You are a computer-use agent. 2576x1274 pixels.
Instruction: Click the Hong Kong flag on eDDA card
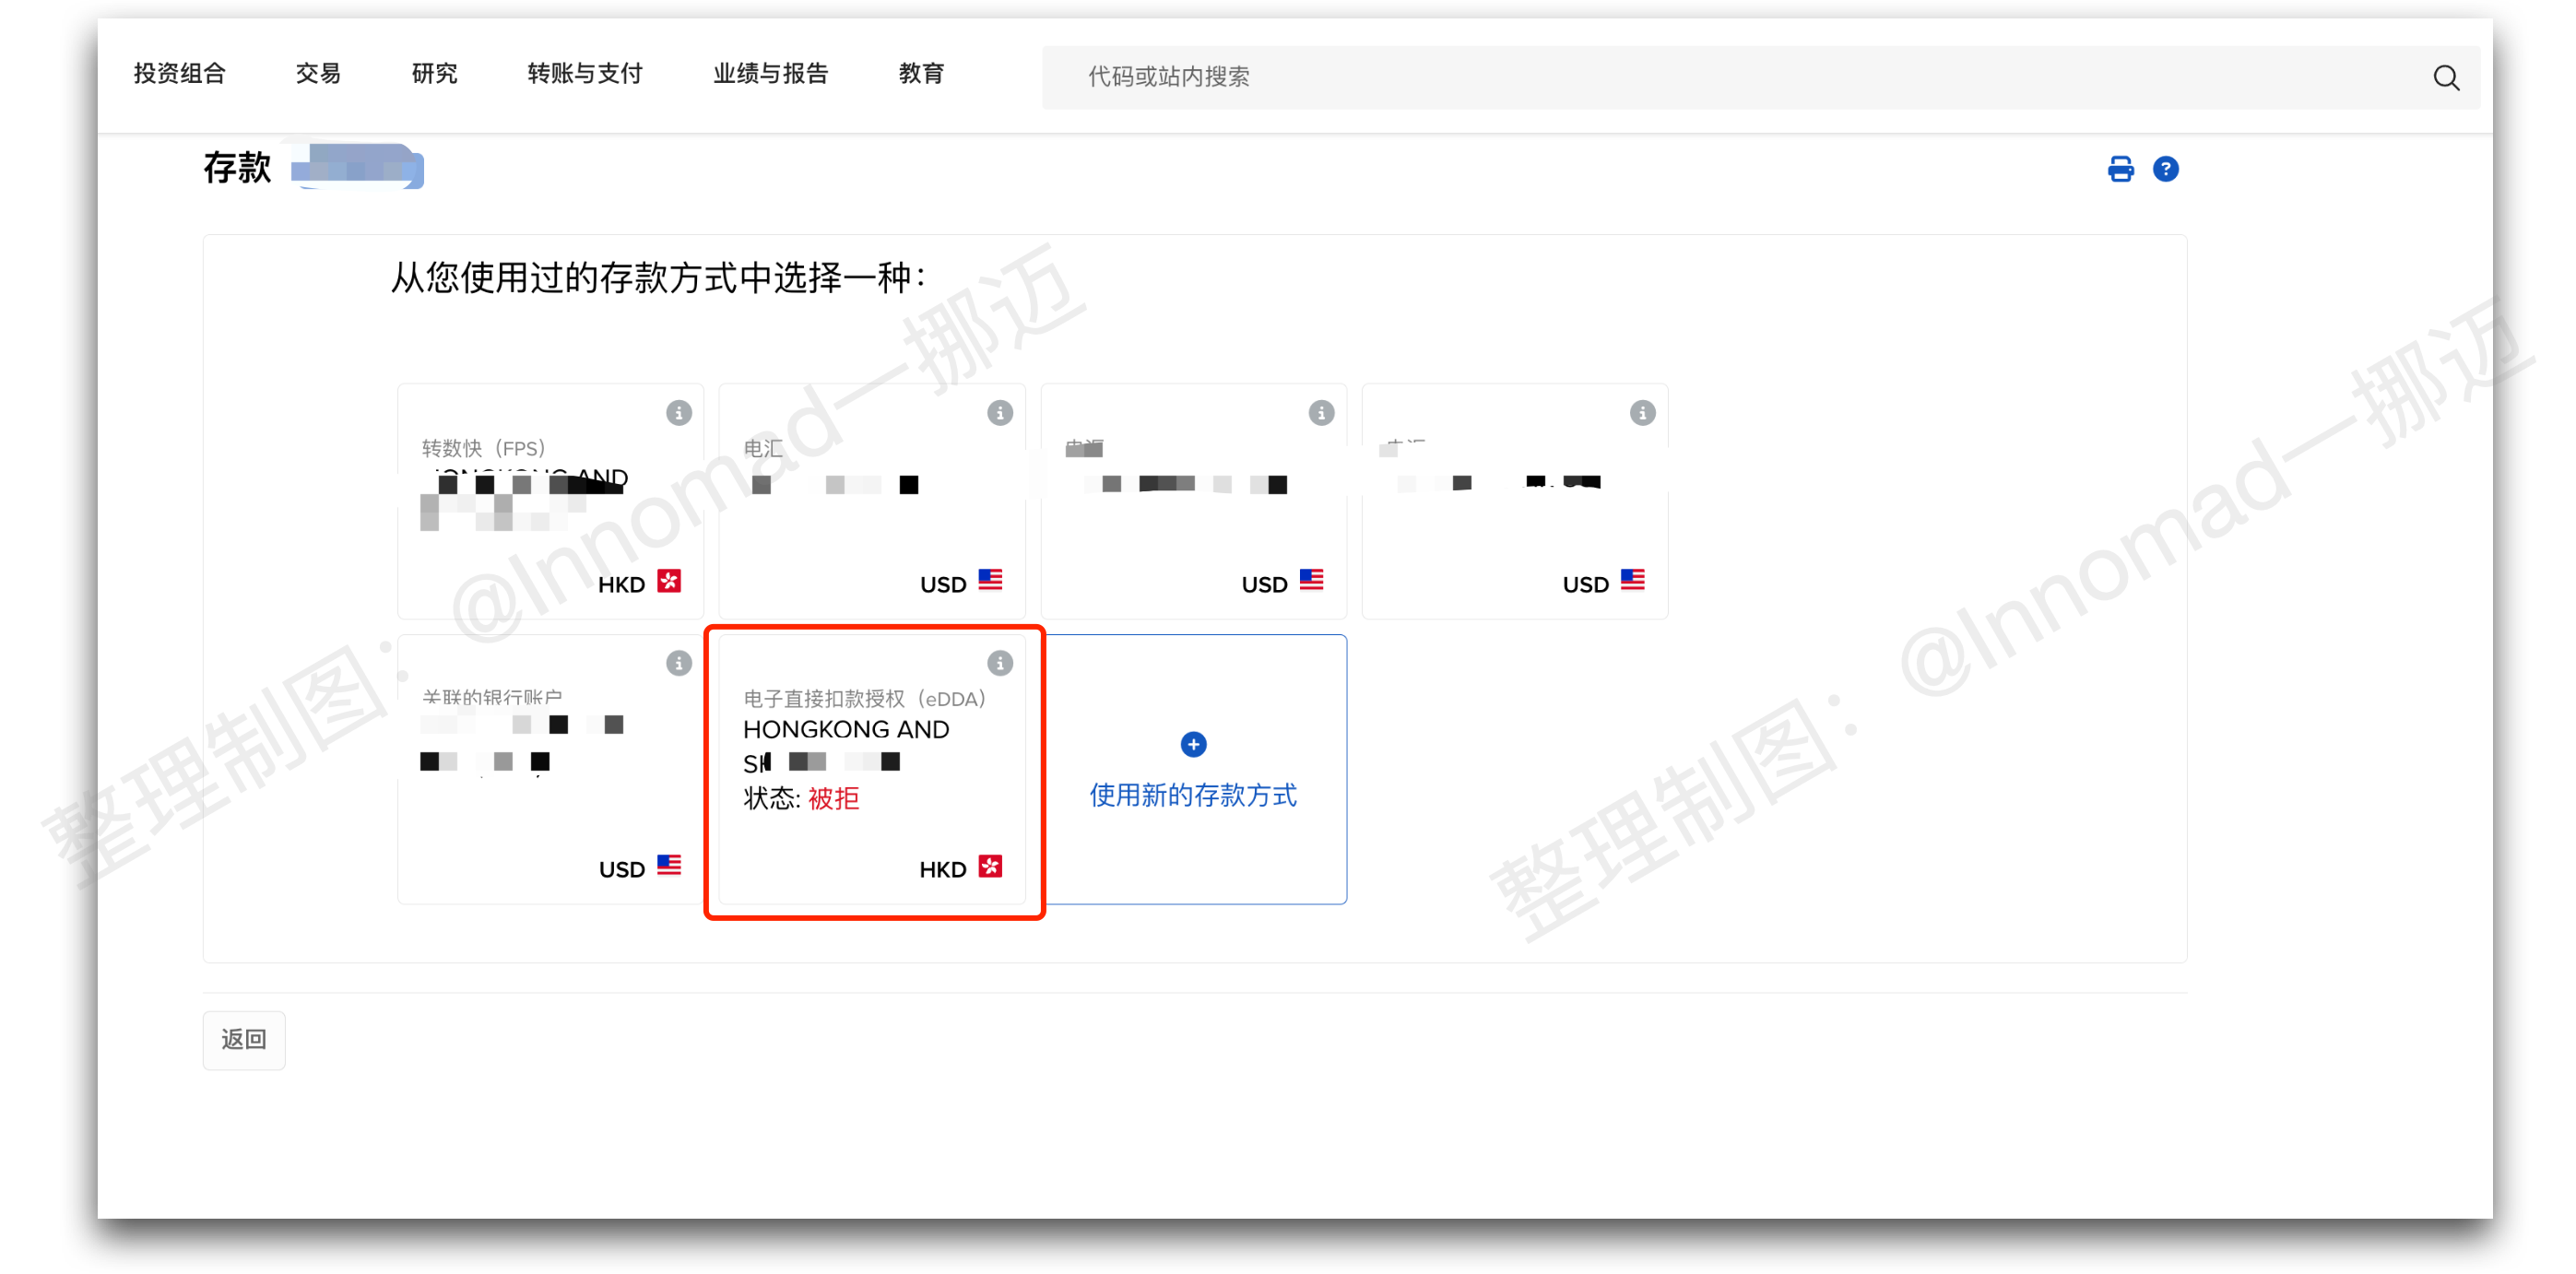coord(990,866)
